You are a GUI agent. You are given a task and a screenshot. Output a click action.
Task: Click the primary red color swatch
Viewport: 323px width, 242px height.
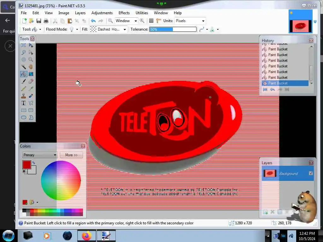(27, 165)
